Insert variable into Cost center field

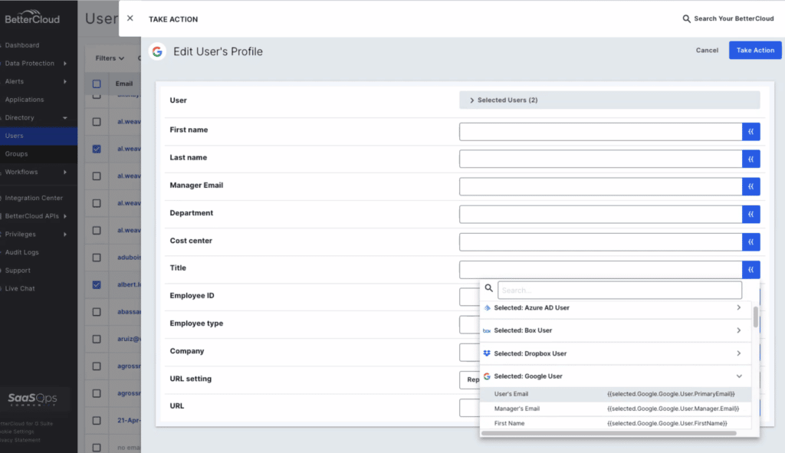751,242
